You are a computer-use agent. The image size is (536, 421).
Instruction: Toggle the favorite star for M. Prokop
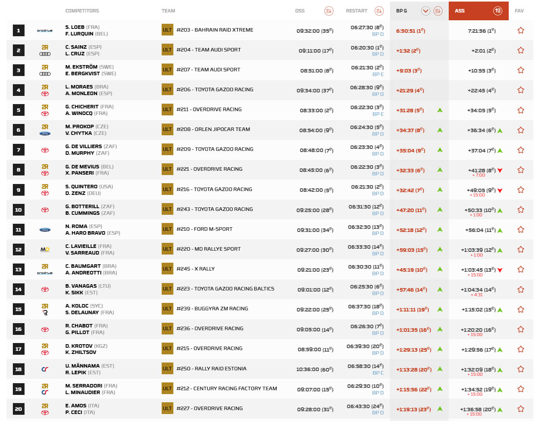[520, 130]
